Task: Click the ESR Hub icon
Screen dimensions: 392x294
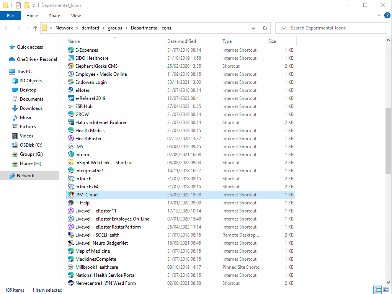Action: point(71,106)
